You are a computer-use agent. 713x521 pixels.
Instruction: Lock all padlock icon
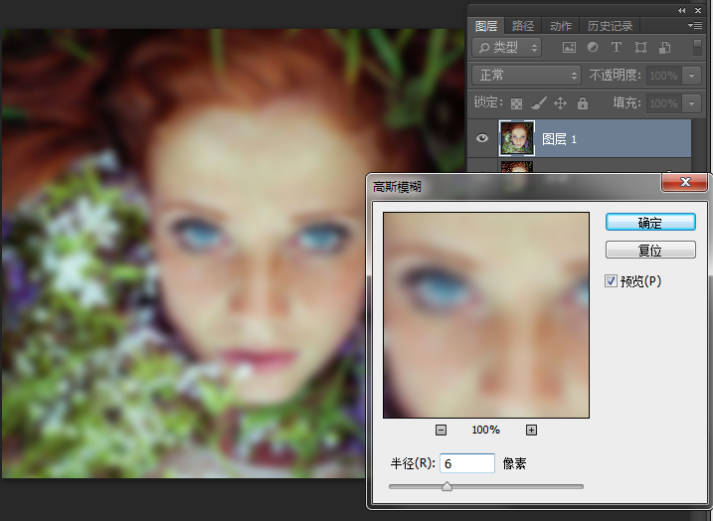583,103
